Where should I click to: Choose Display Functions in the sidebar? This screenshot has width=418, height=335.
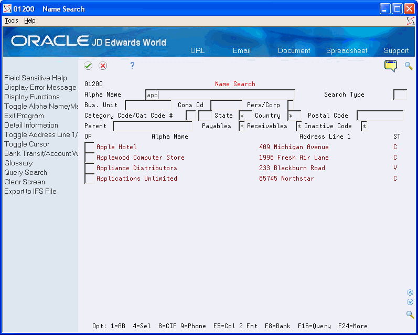(x=31, y=97)
